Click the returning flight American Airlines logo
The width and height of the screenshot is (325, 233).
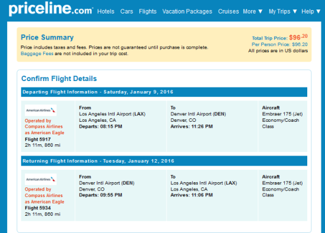(41, 179)
